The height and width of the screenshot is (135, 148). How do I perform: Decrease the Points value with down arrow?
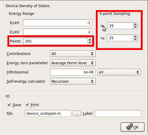[x=90, y=43]
